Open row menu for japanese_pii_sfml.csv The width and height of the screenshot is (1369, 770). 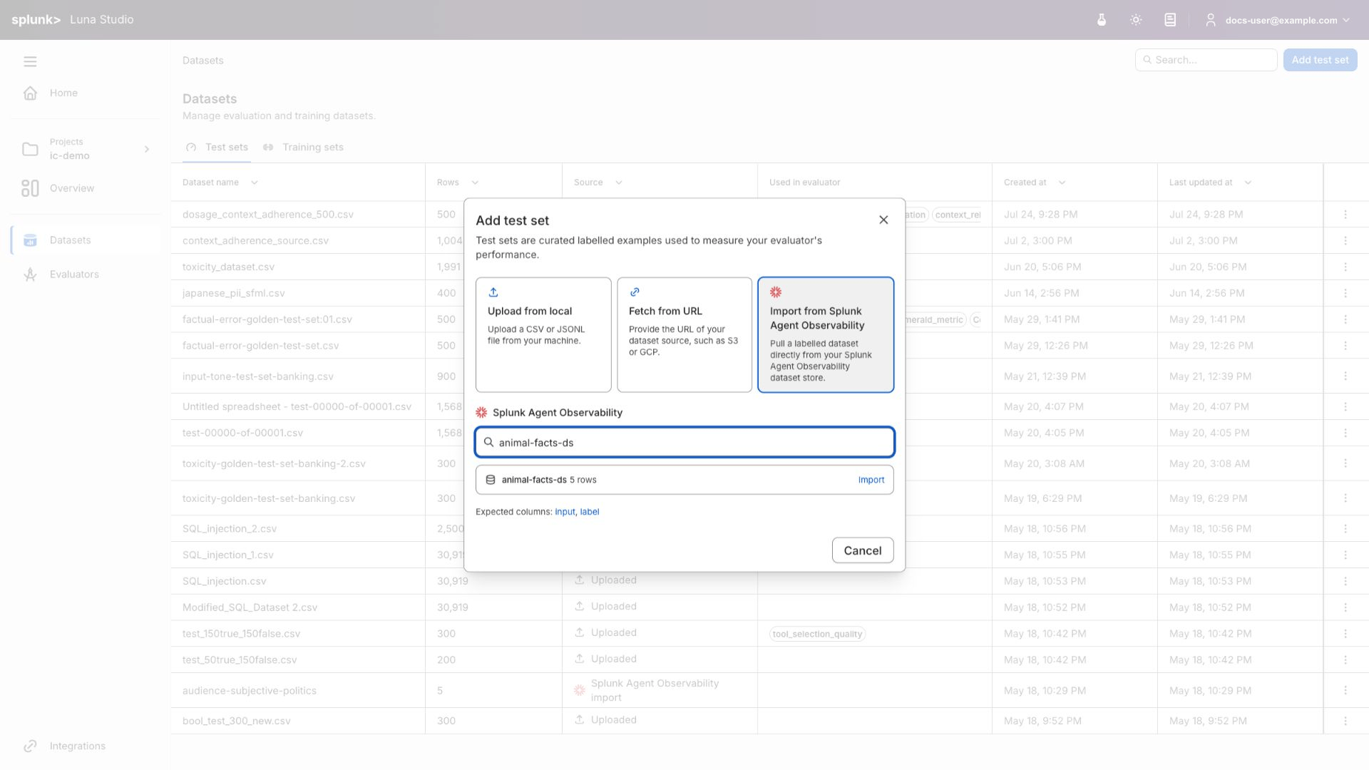1345,293
